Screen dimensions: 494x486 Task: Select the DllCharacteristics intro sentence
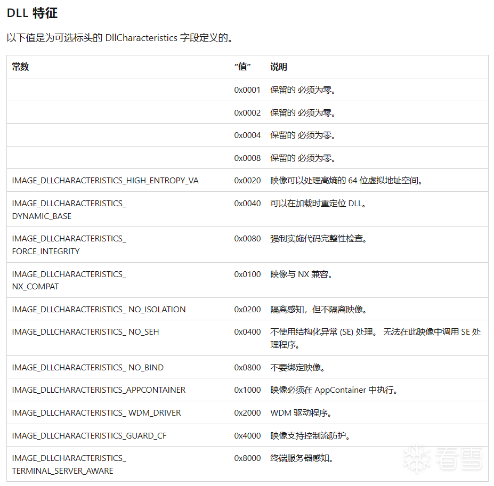tap(120, 38)
